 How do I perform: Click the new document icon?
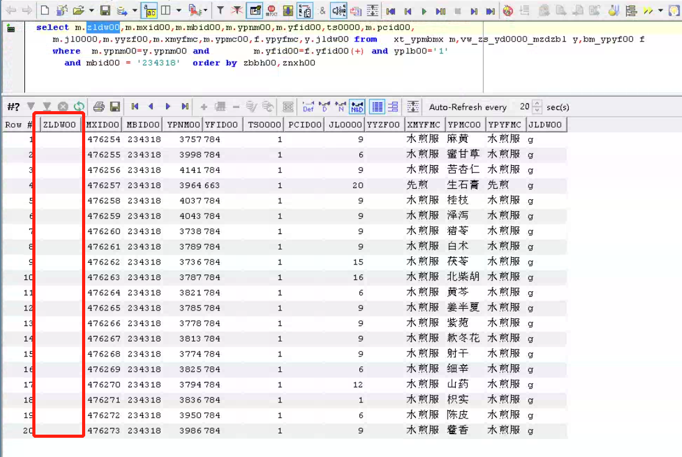(x=45, y=10)
